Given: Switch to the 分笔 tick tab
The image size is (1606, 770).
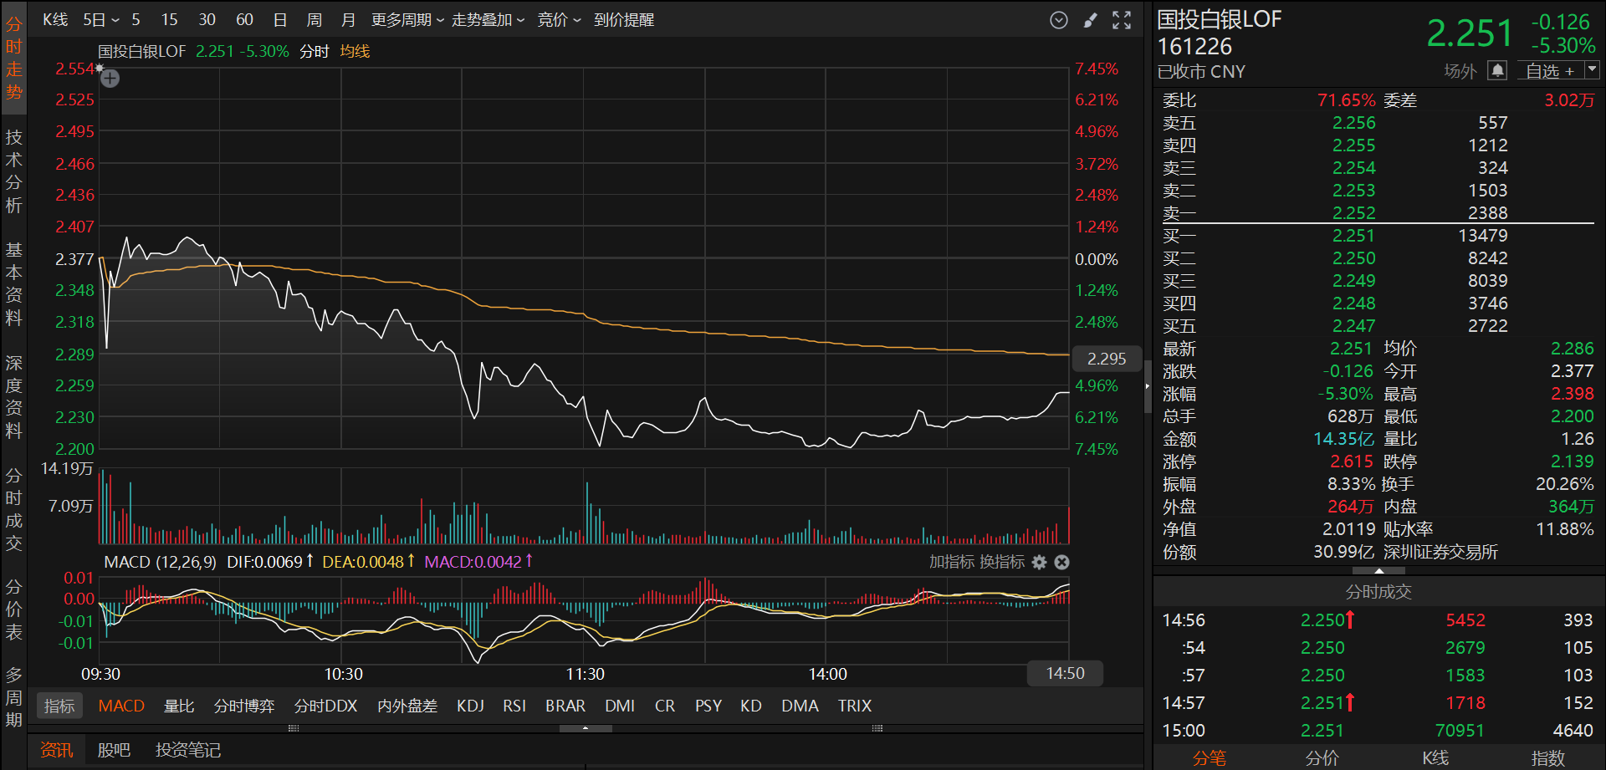Looking at the screenshot, I should click(x=1210, y=757).
